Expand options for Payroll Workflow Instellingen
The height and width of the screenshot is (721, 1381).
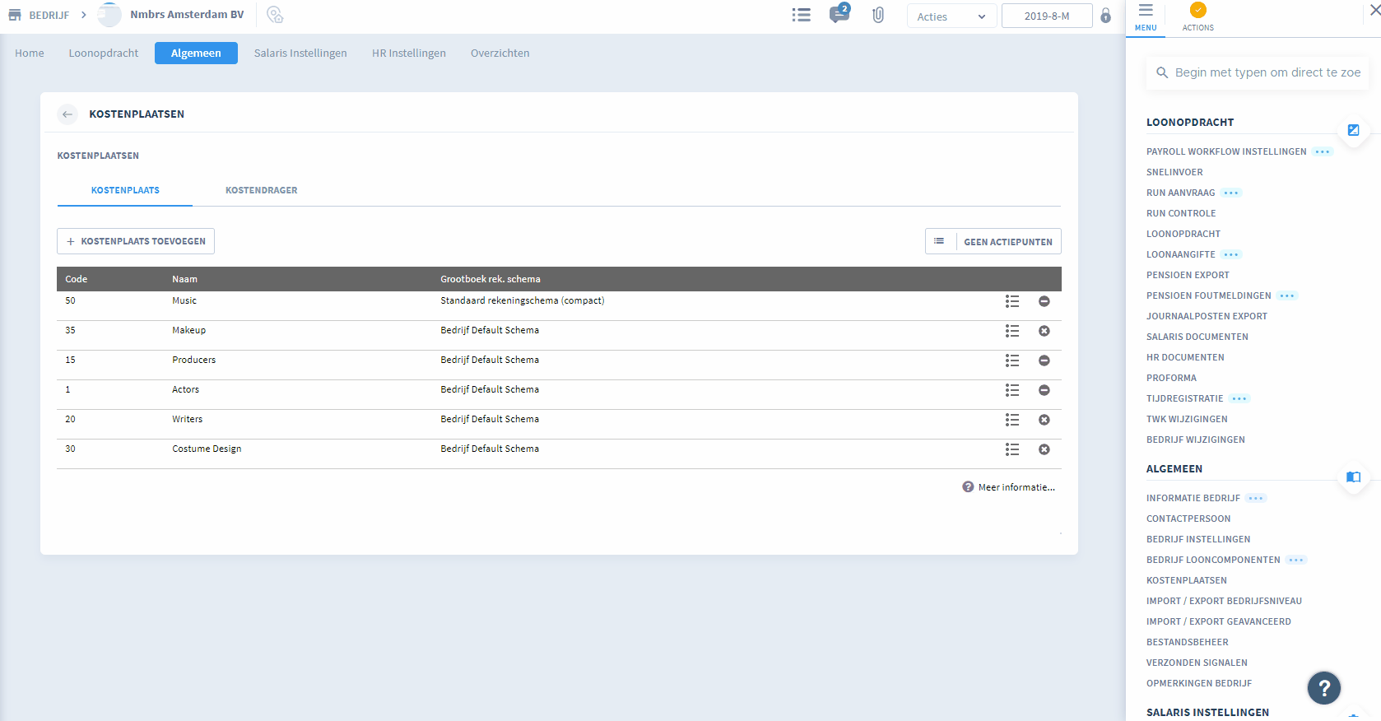pos(1323,151)
